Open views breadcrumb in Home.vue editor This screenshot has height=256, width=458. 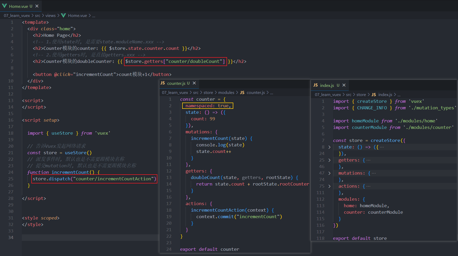(x=50, y=15)
